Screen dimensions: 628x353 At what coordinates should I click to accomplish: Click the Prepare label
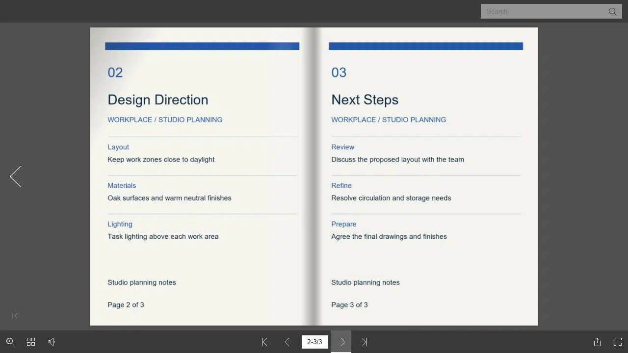click(x=343, y=224)
